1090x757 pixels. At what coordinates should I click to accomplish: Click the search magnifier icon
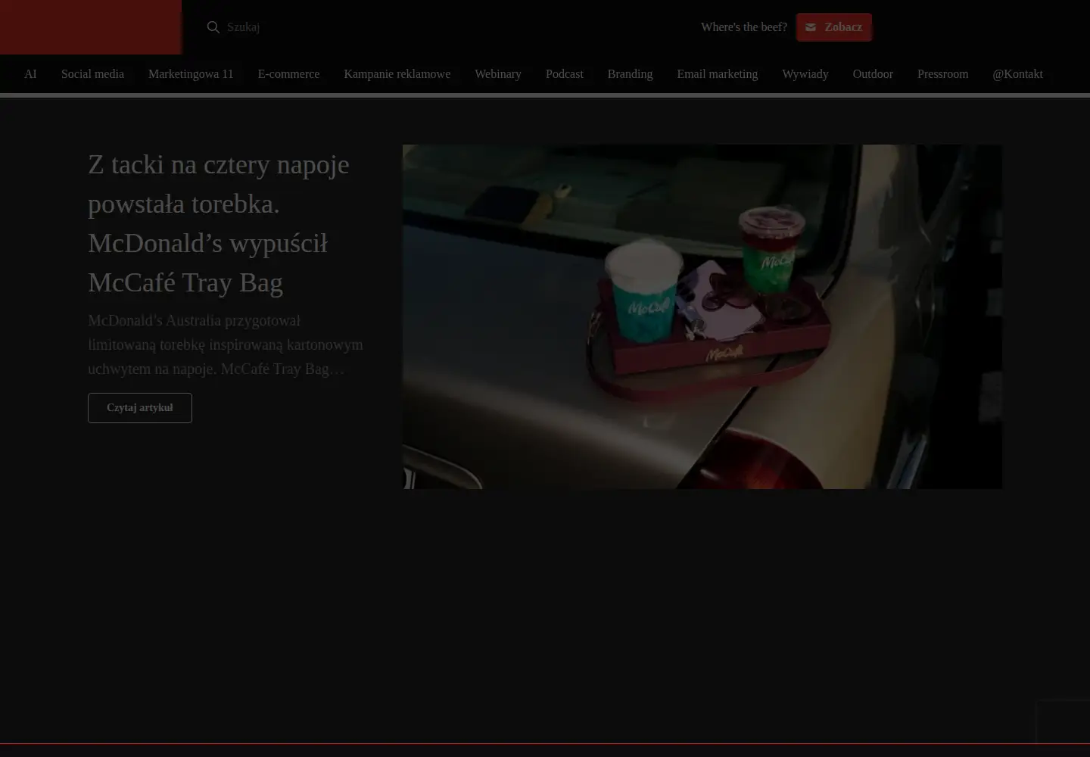point(213,27)
